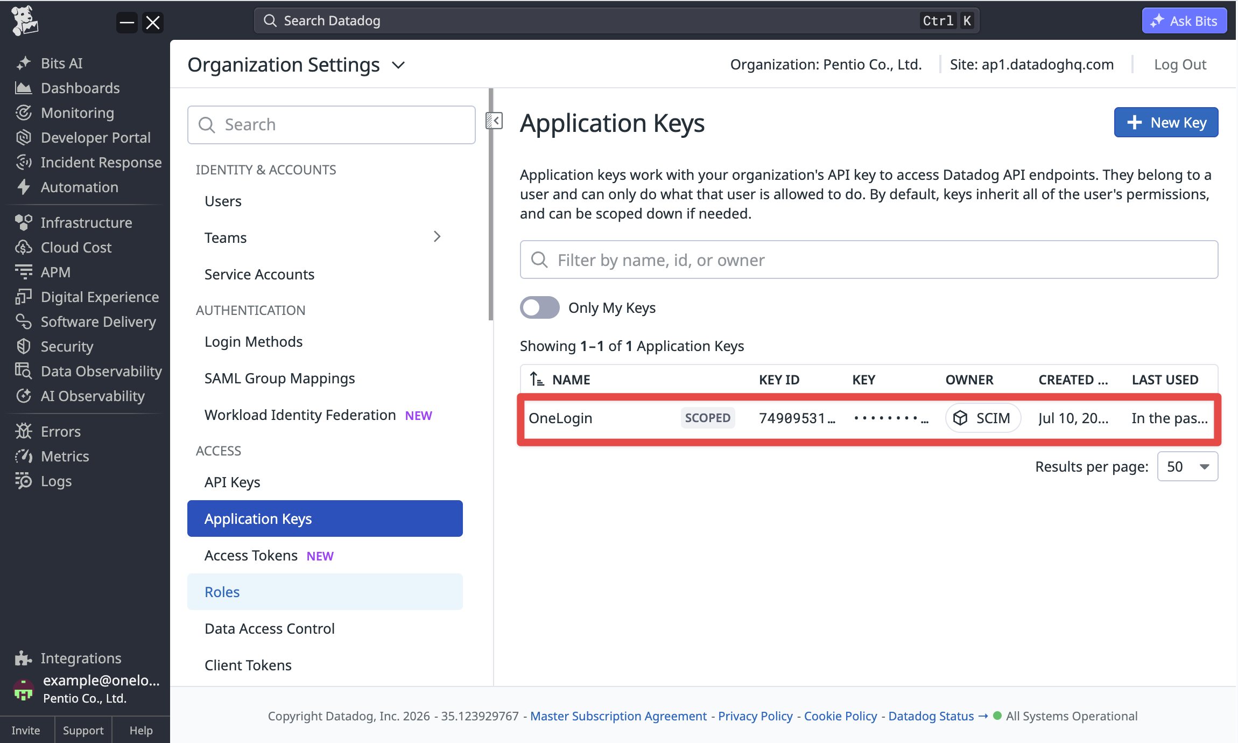Click the masked KEY value dots
Viewport: 1238px width, 743px height.
click(891, 418)
